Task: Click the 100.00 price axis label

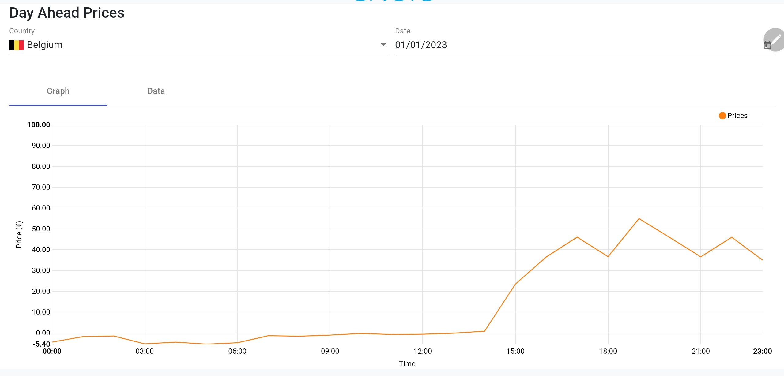Action: [x=39, y=125]
